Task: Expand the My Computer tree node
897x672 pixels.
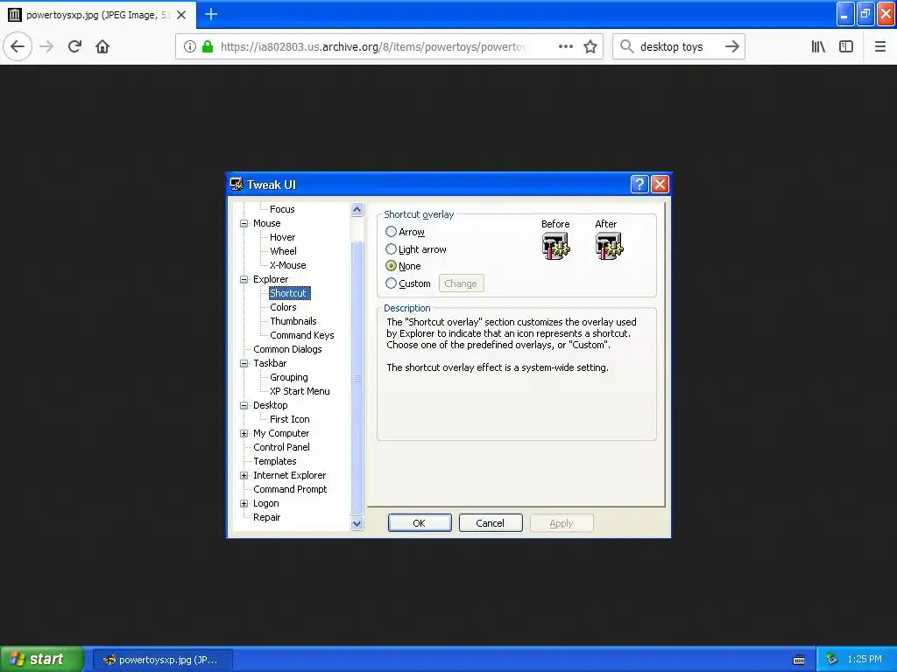Action: coord(244,433)
